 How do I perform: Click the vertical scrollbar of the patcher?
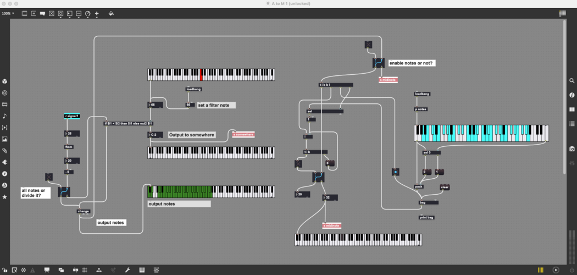[x=564, y=96]
